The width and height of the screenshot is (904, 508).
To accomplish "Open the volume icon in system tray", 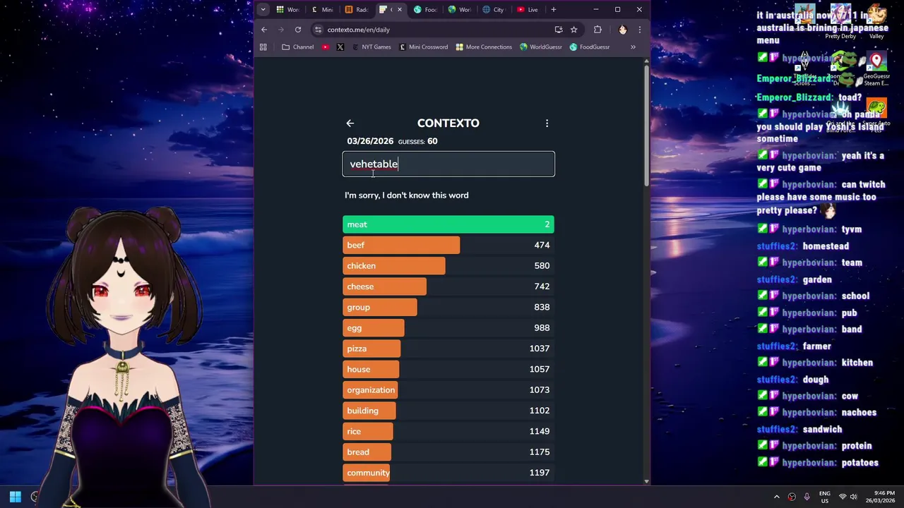I will [x=853, y=497].
